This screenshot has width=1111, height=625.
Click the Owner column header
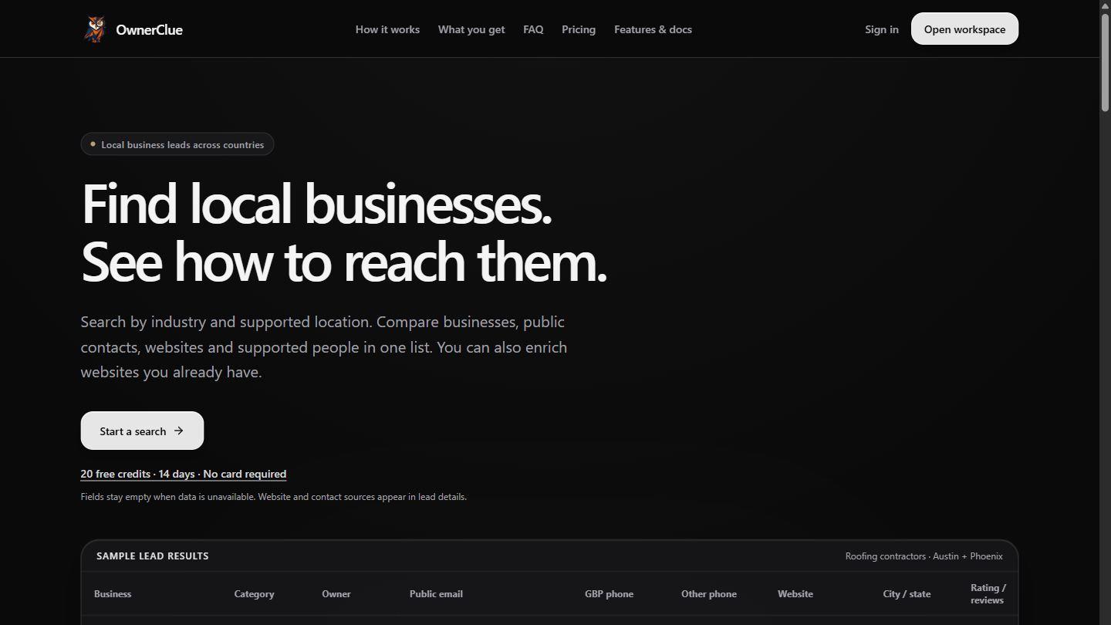[336, 593]
